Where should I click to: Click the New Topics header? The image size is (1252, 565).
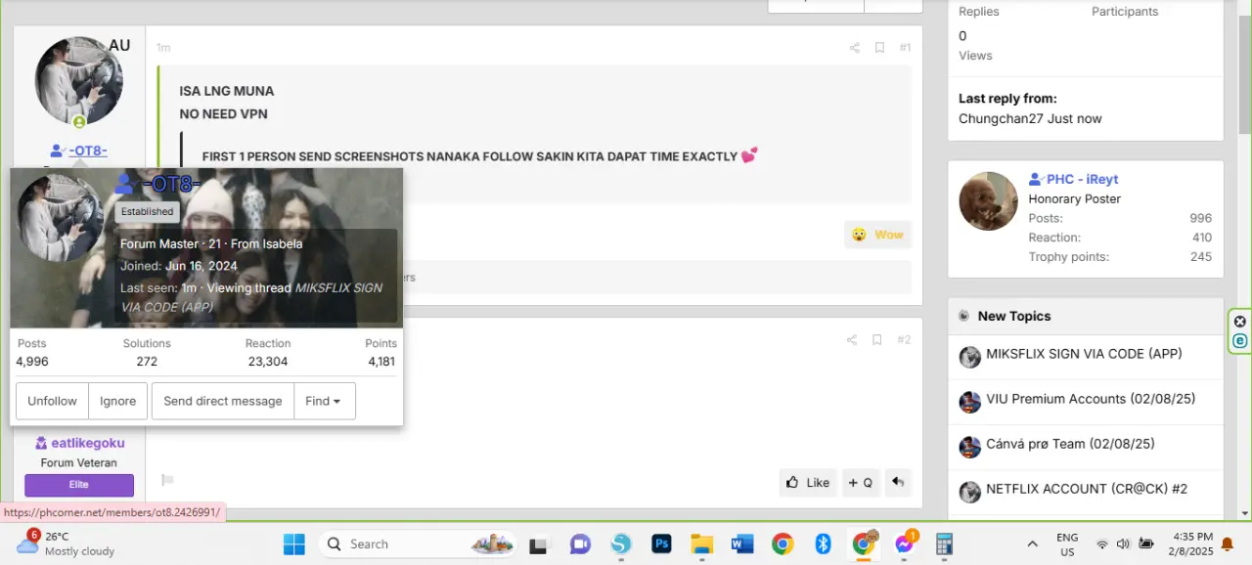(1014, 316)
